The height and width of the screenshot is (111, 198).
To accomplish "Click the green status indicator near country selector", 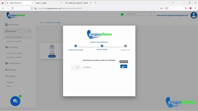I will click(122, 14).
